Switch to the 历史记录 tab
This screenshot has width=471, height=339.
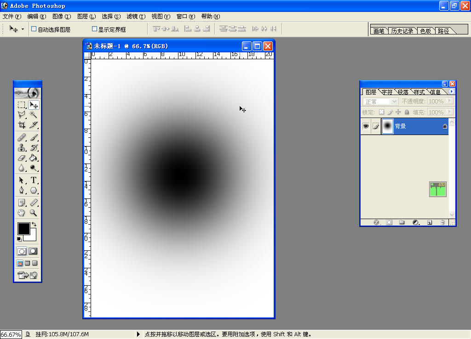click(402, 31)
